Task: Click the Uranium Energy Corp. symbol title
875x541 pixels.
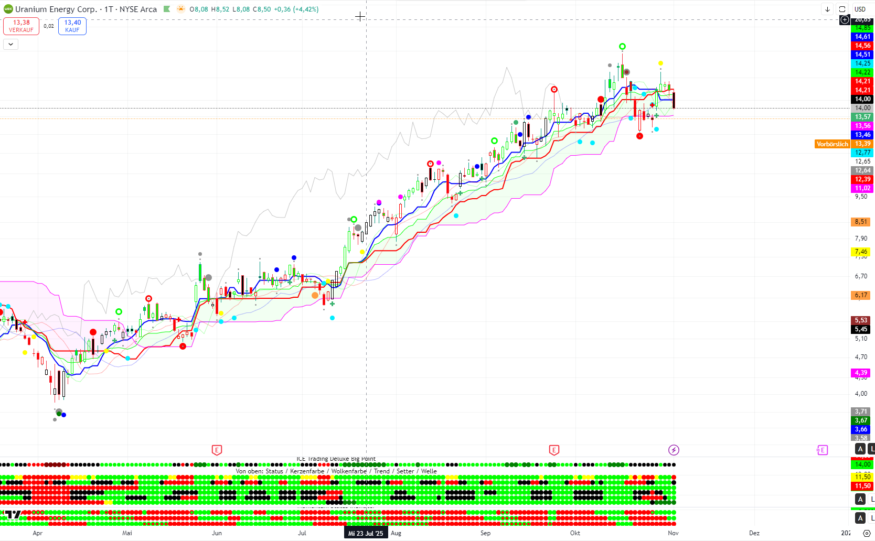Action: [56, 9]
